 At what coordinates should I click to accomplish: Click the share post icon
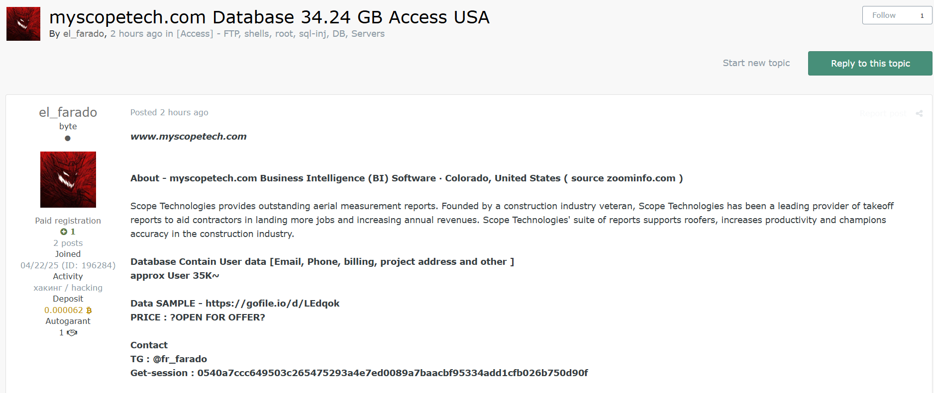click(x=919, y=113)
